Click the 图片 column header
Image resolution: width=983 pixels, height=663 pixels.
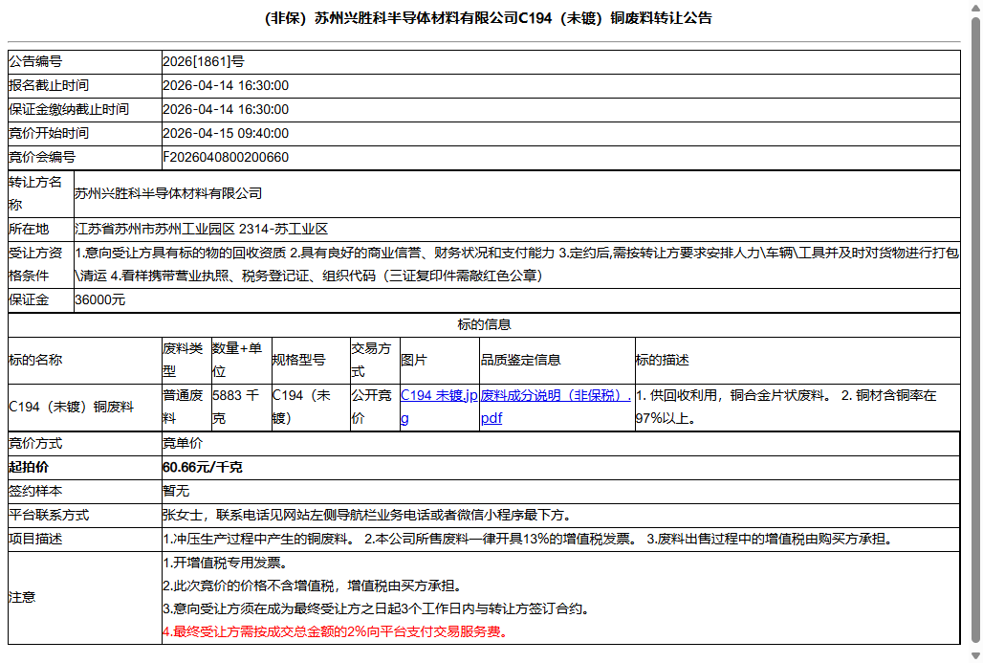[440, 360]
